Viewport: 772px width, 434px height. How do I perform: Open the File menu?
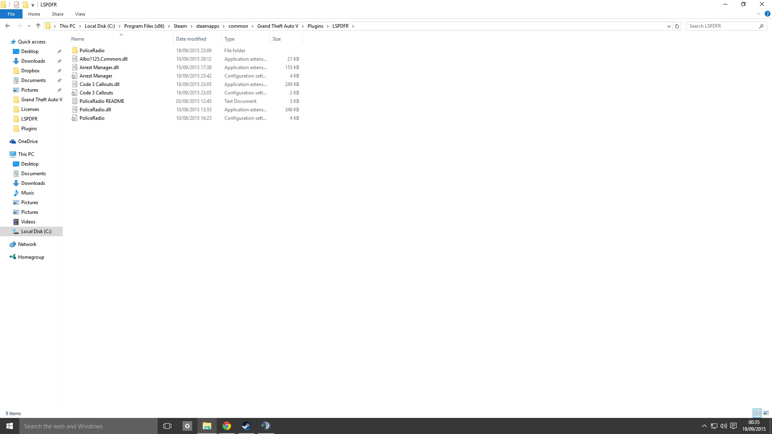tap(11, 14)
